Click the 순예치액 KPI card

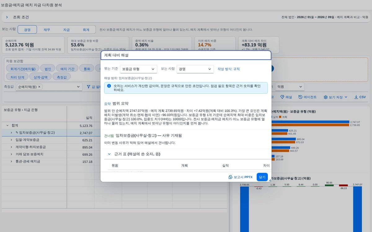pyautogui.click(x=34, y=45)
